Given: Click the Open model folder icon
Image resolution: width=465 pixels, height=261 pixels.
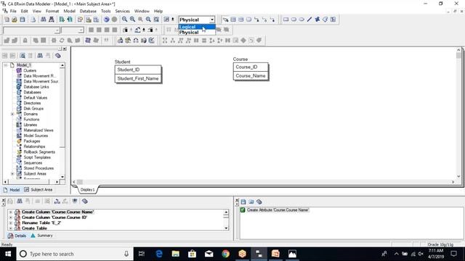Looking at the screenshot, I should (x=15, y=20).
